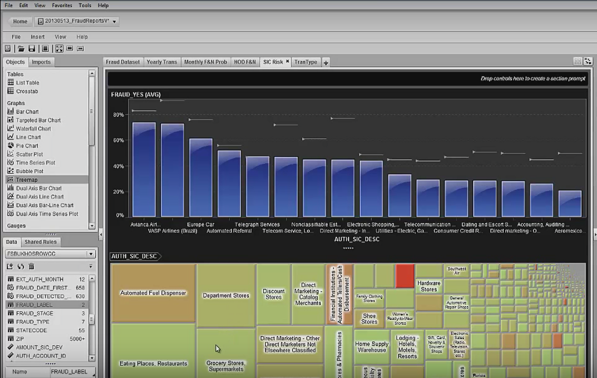
Task: Click the refresh data source icon
Action: 20,267
